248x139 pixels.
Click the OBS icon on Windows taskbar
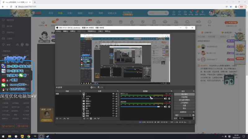click(41, 136)
